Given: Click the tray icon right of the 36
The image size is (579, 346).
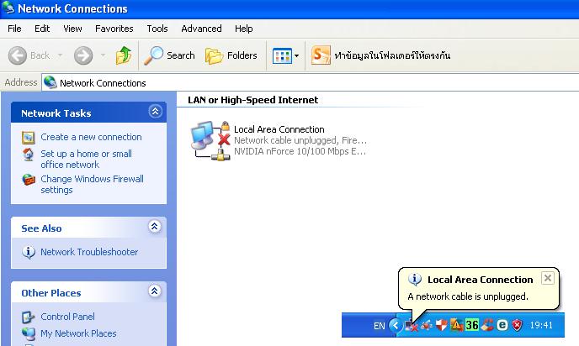Looking at the screenshot, I should pyautogui.click(x=487, y=325).
